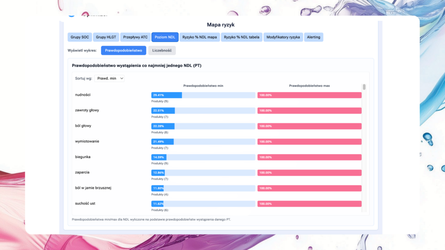
Task: Toggle the chart to Liczebność
Action: (x=162, y=51)
